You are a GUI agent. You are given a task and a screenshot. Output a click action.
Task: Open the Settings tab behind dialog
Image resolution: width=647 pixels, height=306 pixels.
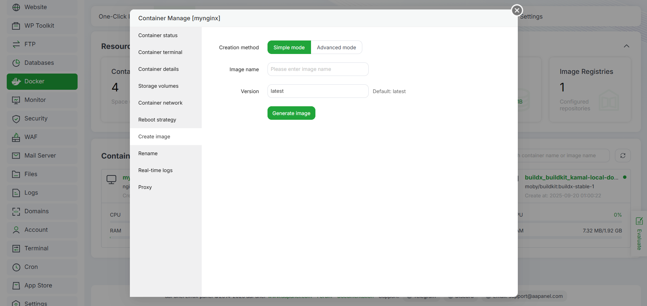[531, 17]
